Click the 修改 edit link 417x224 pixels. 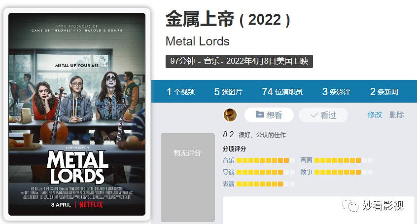tap(375, 115)
